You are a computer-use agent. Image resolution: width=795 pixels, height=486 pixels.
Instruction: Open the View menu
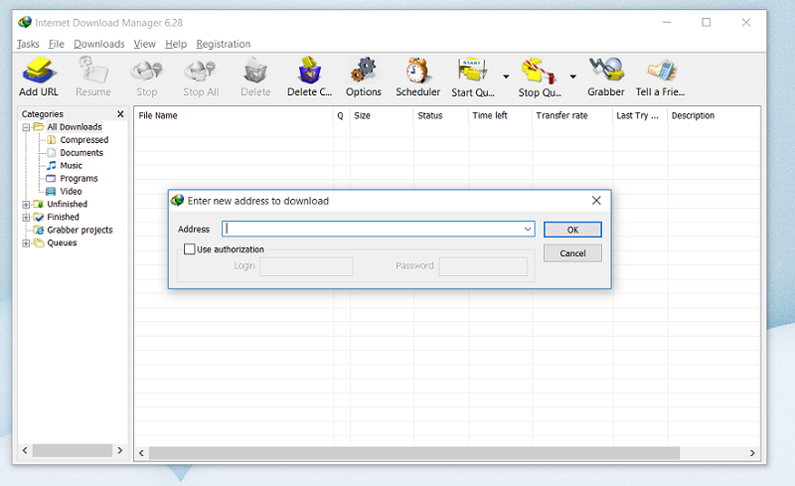[144, 44]
